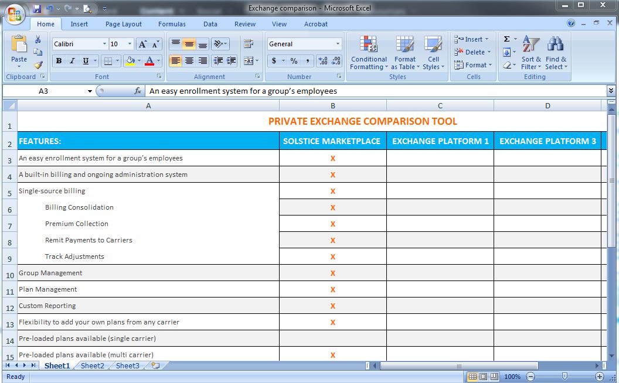Screen dimensions: 619x383
Task: Open the font name Calibri dropdown
Action: [104, 44]
